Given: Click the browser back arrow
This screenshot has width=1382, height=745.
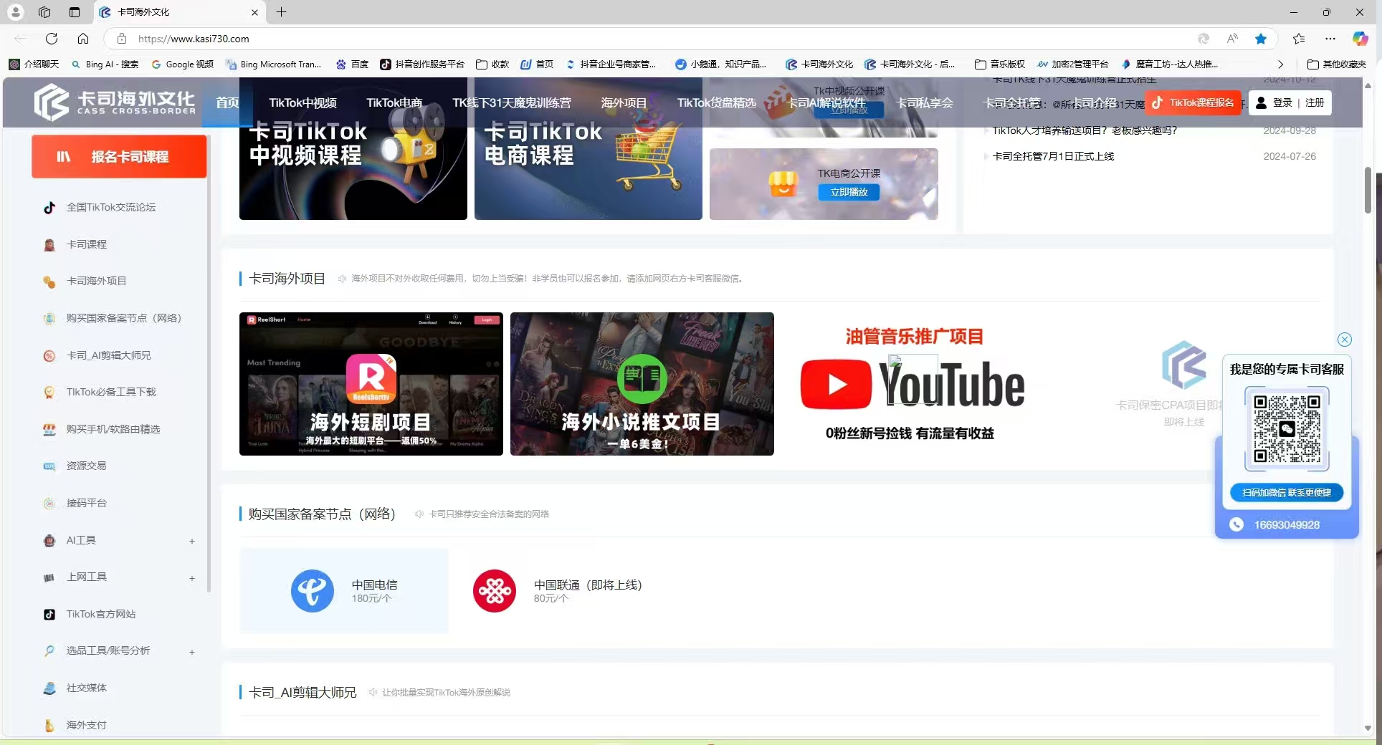Looking at the screenshot, I should [20, 39].
